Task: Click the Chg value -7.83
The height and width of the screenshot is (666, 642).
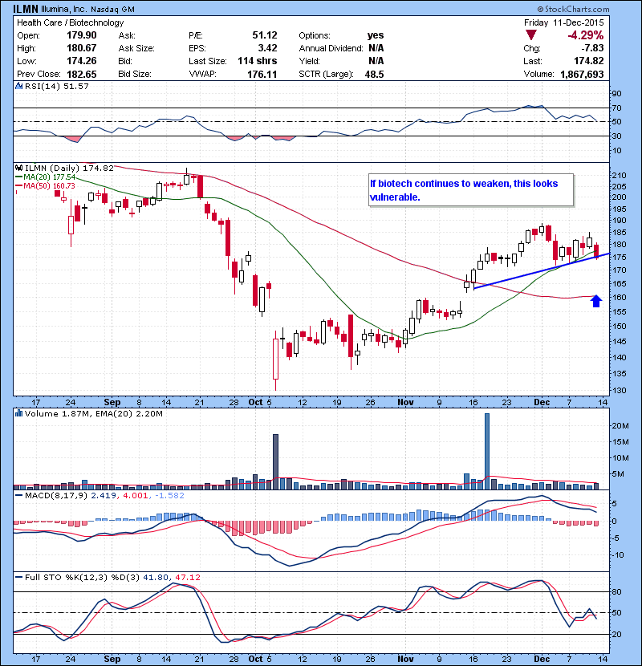Action: click(x=592, y=48)
